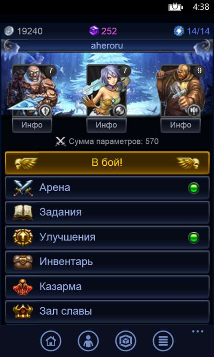The width and height of the screenshot is (214, 357).
Task: Open the list menu icon in bottom bar
Action: coord(163,341)
